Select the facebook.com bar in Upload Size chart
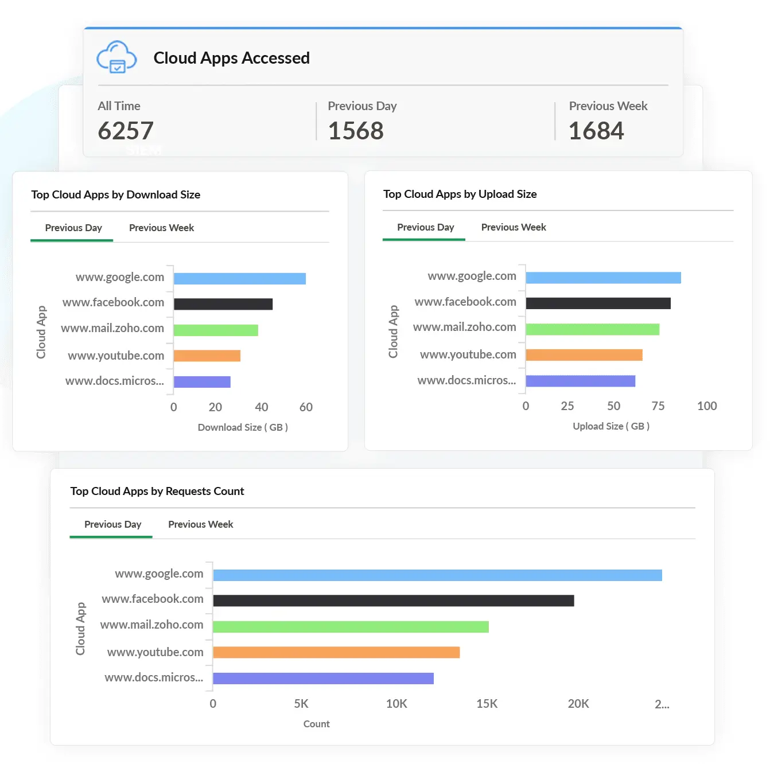The width and height of the screenshot is (770, 764). (x=598, y=303)
